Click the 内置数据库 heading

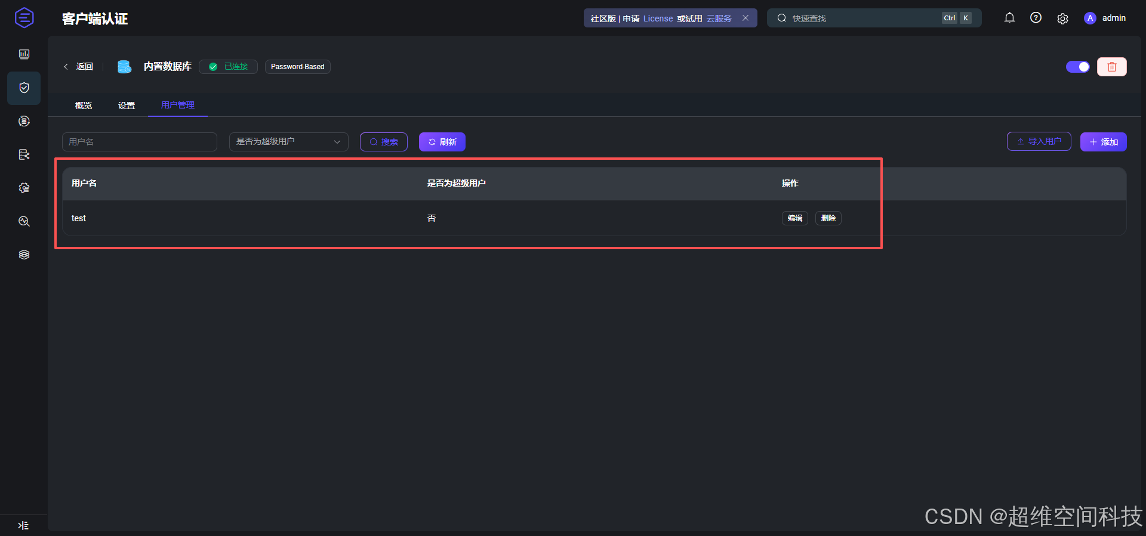point(168,67)
